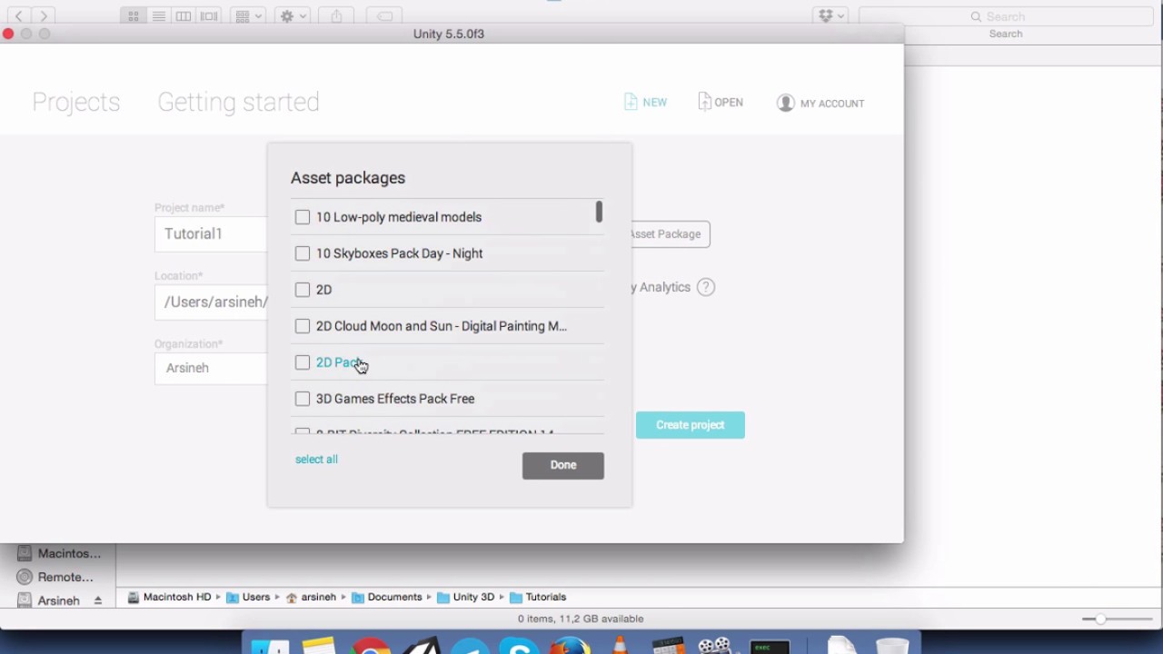The image size is (1163, 654).
Task: Click the Finder Search field
Action: pos(1006,16)
